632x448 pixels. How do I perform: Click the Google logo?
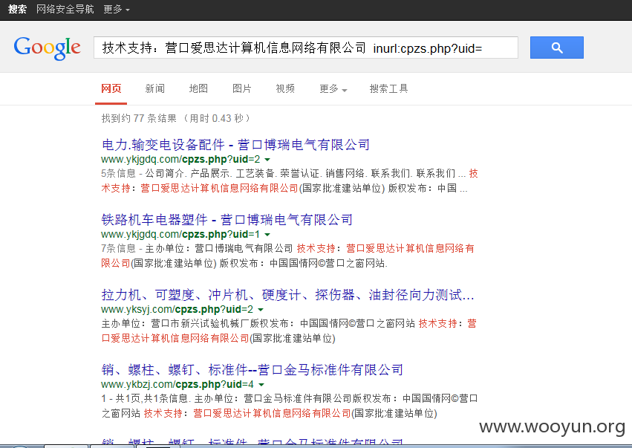pos(47,48)
